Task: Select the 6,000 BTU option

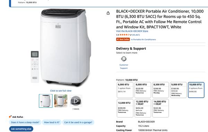Action: coord(125,90)
